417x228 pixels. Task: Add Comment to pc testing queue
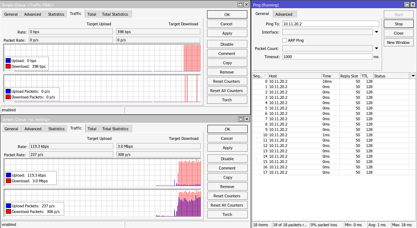[x=227, y=168]
